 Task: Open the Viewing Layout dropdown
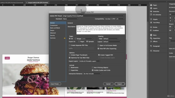pyautogui.click(x=112, y=42)
